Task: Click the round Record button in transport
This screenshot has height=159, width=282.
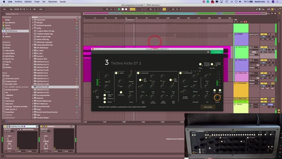Action: pyautogui.click(x=126, y=9)
